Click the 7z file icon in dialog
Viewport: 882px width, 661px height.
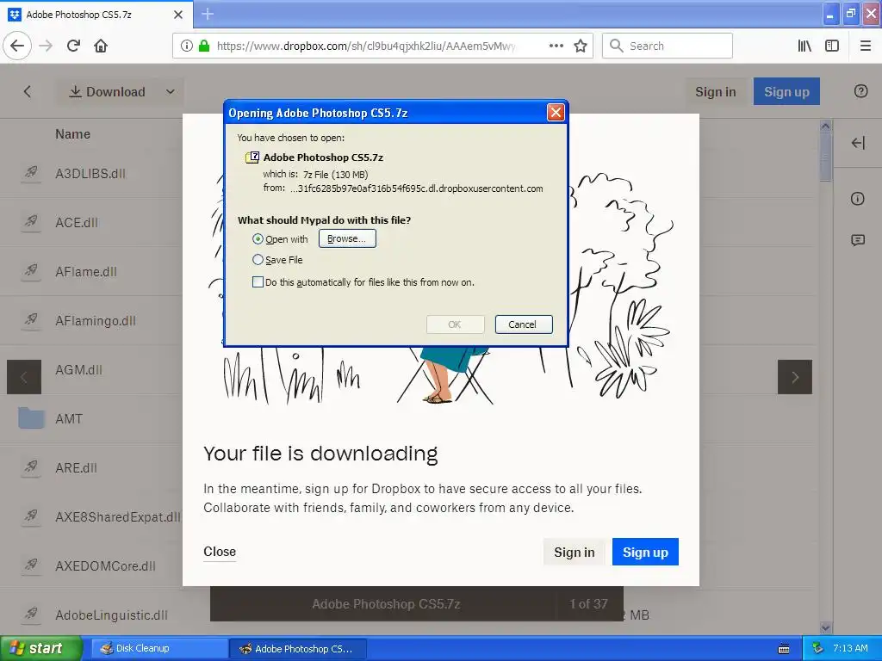(x=252, y=158)
